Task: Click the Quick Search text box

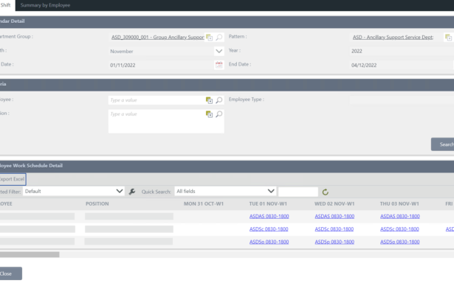Action: pyautogui.click(x=298, y=192)
